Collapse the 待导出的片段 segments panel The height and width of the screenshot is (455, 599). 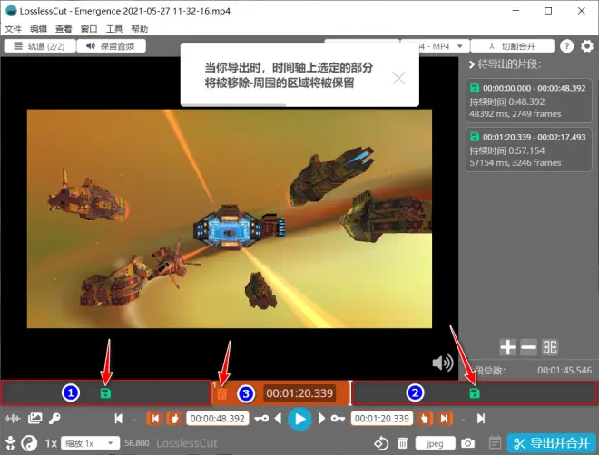472,64
